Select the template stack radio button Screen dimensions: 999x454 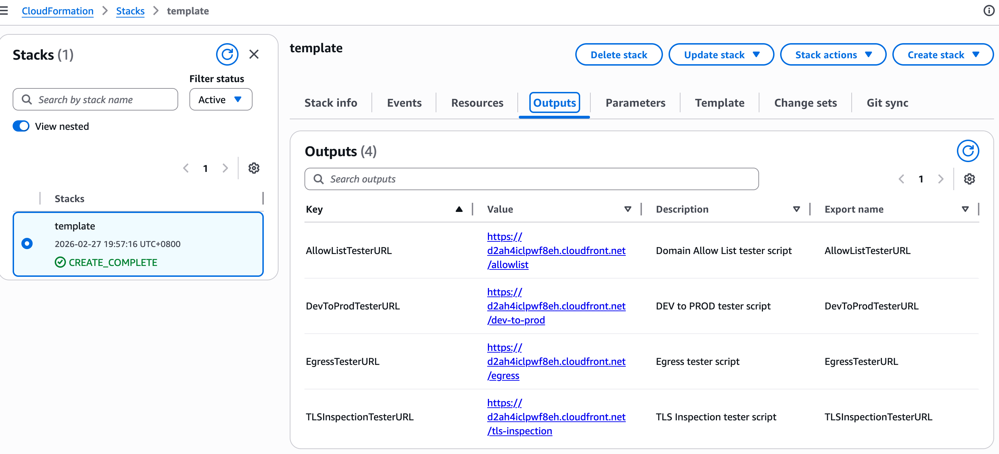coord(27,243)
